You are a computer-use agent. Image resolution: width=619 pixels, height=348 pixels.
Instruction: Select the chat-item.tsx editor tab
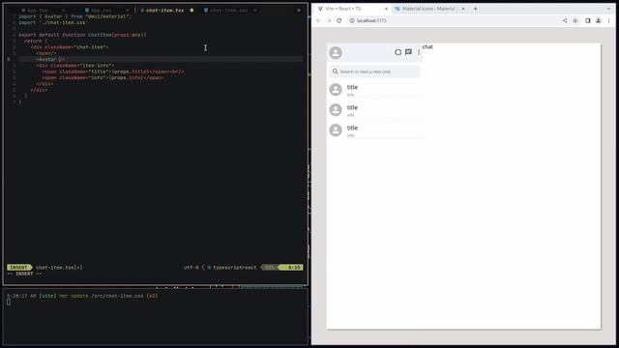(x=164, y=11)
